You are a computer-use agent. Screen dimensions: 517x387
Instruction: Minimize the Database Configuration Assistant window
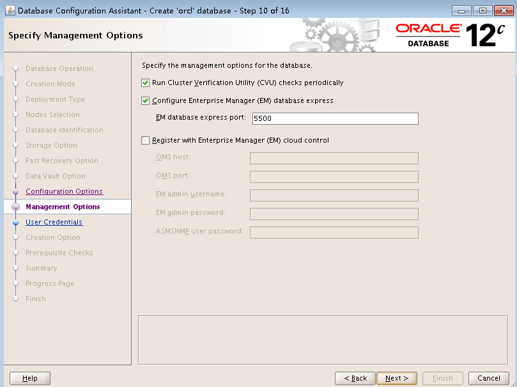(x=462, y=11)
